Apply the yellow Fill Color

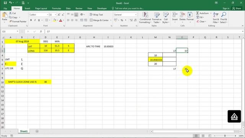[x=54, y=20]
